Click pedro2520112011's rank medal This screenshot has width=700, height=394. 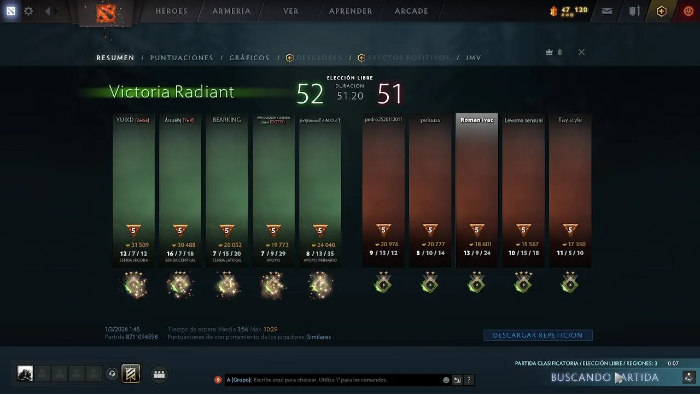pyautogui.click(x=383, y=283)
